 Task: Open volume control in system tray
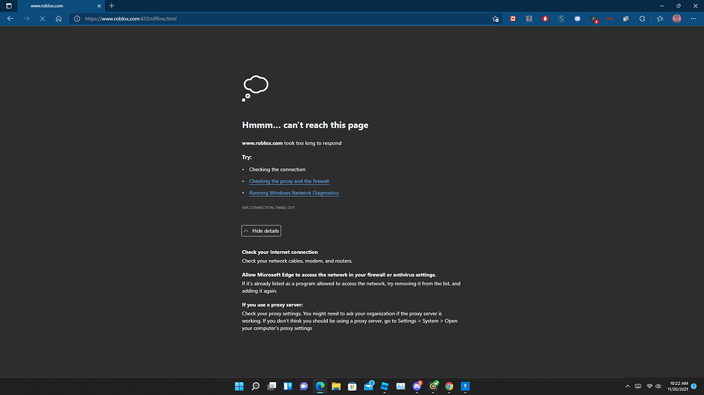point(658,386)
